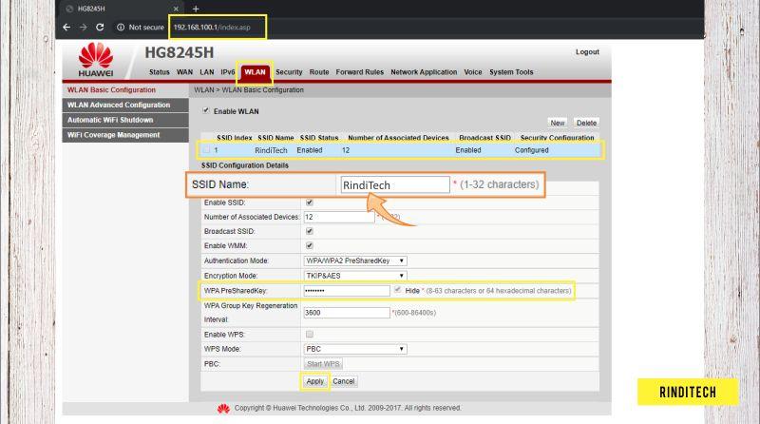Select the RindiTech row in SSID table

coord(400,150)
